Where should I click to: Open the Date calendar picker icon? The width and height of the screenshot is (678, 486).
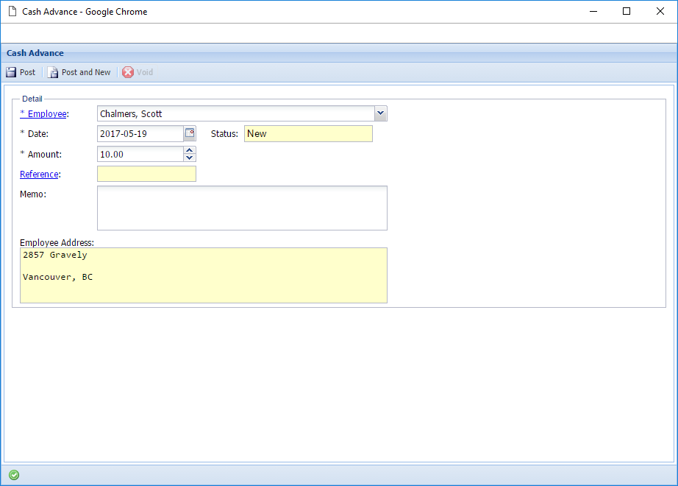click(x=190, y=133)
